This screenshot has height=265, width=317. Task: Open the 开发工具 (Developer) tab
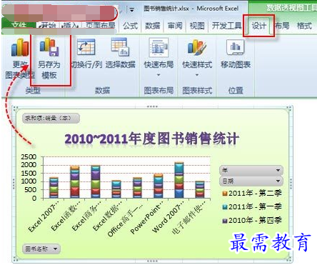226,26
